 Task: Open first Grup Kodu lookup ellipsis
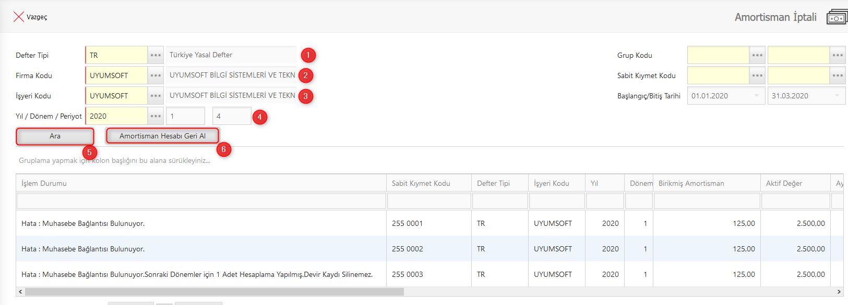(757, 55)
